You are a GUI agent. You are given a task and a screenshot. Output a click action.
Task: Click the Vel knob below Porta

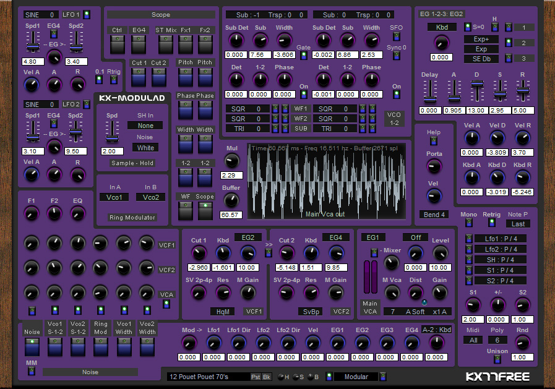click(x=434, y=196)
